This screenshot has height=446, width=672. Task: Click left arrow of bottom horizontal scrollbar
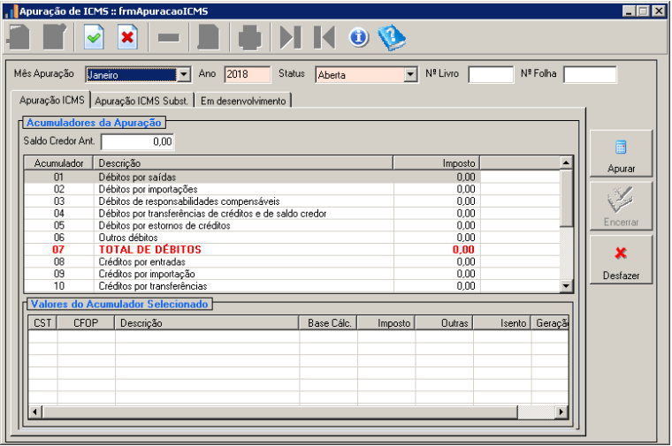tap(35, 412)
